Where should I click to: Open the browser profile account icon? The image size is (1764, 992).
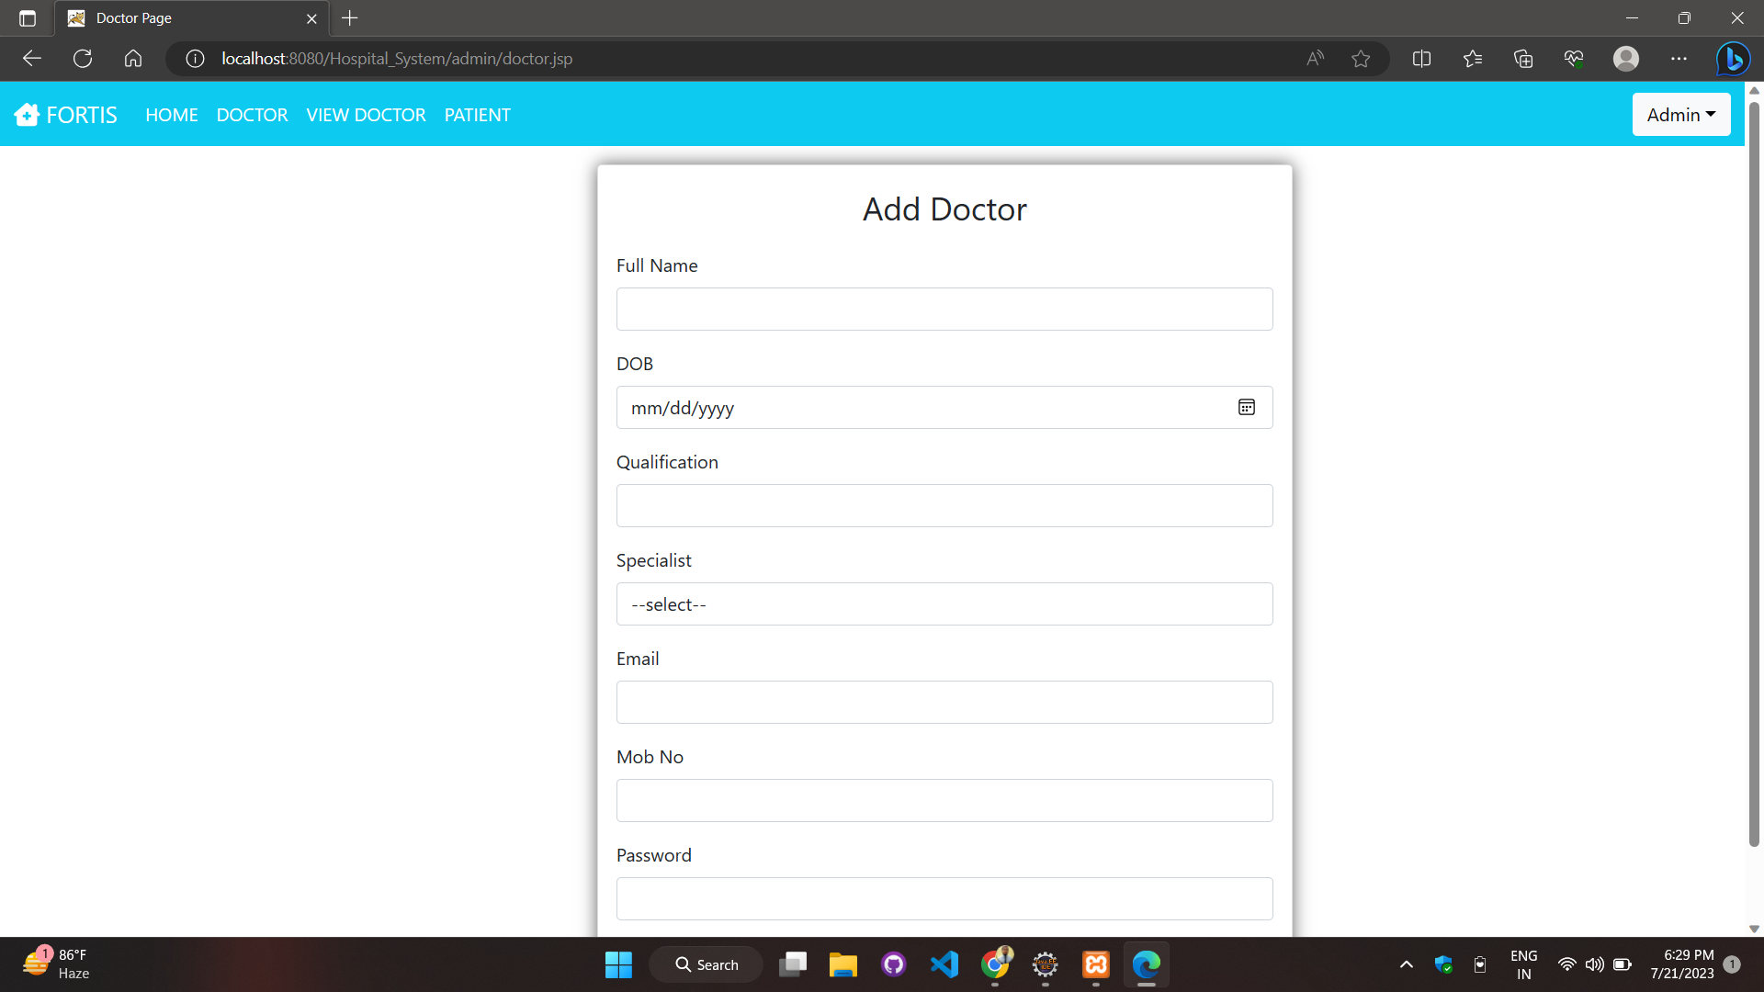1626,58
